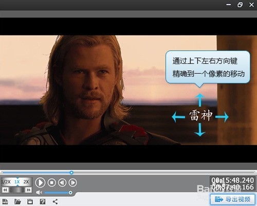Open a project using the folder icon
Viewport: 257px width, 206px height.
17,201
